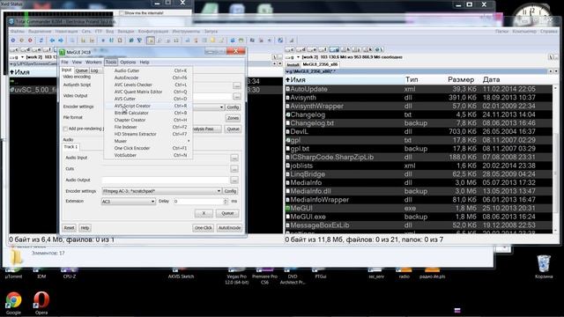Open the MeGUI Workers menu

[93, 63]
